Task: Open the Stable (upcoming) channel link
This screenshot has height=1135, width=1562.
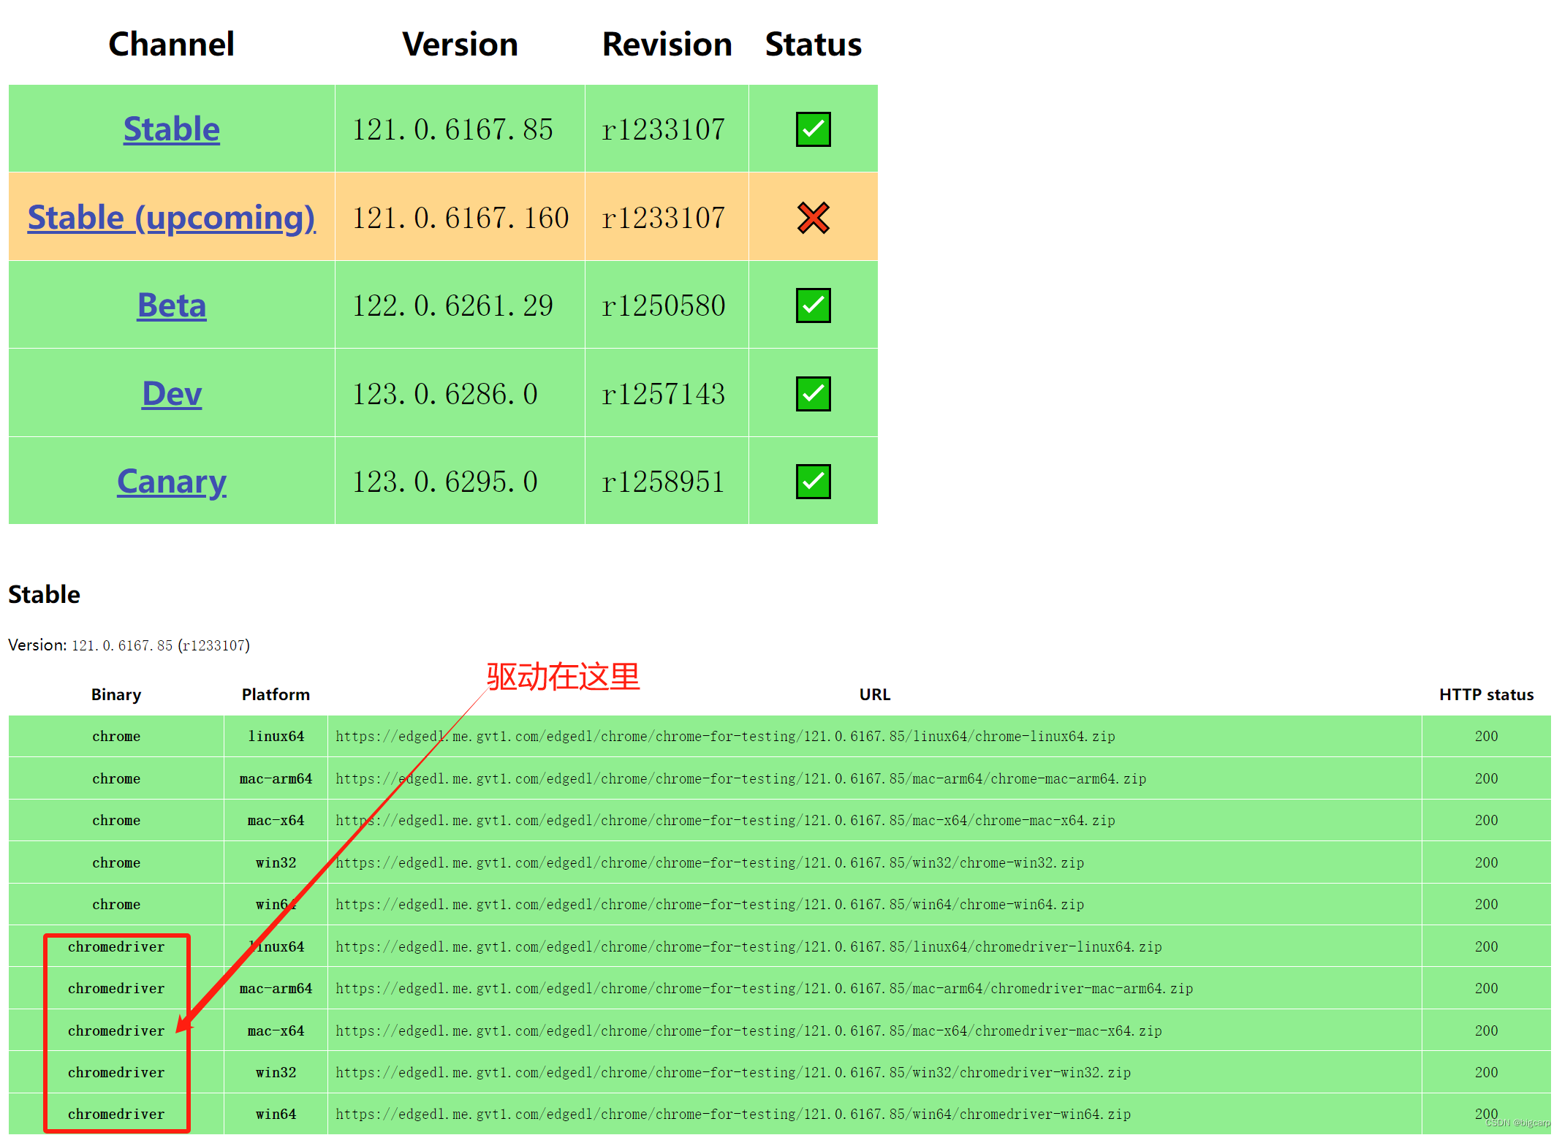Action: pos(171,218)
